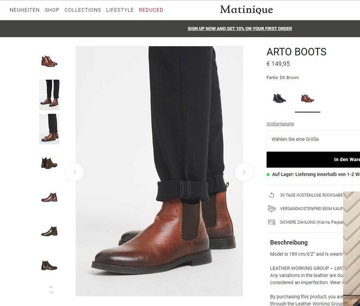This screenshot has width=360, height=306.
Task: Click the secure payment card icon
Action: pyautogui.click(x=272, y=222)
